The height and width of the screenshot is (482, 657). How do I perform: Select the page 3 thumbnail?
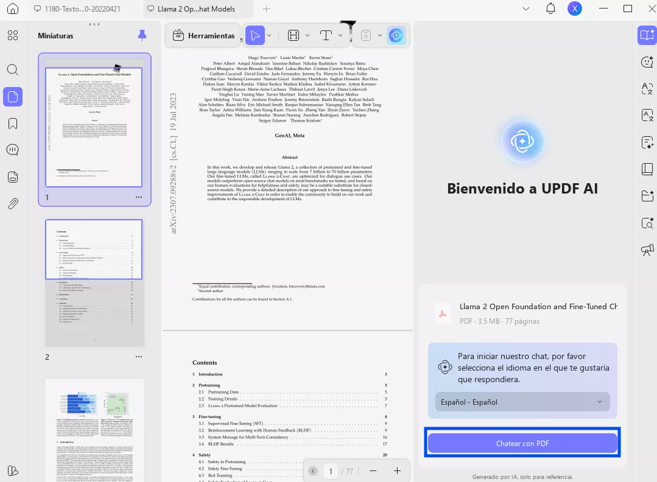95,430
